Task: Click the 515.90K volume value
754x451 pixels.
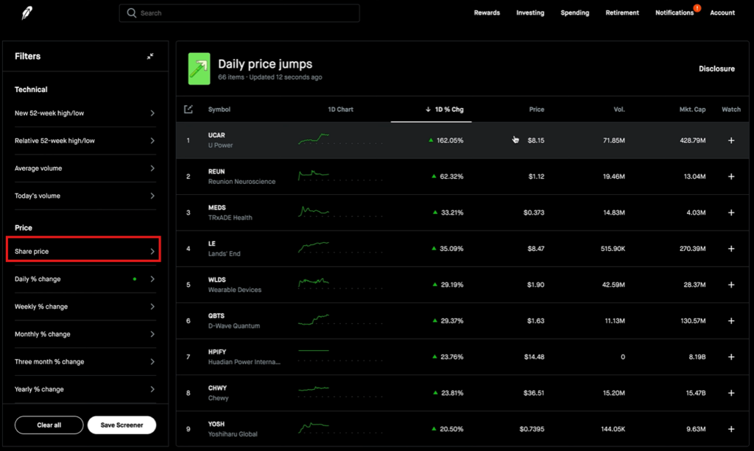Action: point(613,249)
